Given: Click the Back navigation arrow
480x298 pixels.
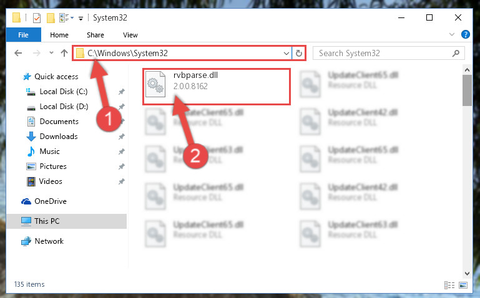Looking at the screenshot, I should pyautogui.click(x=18, y=53).
